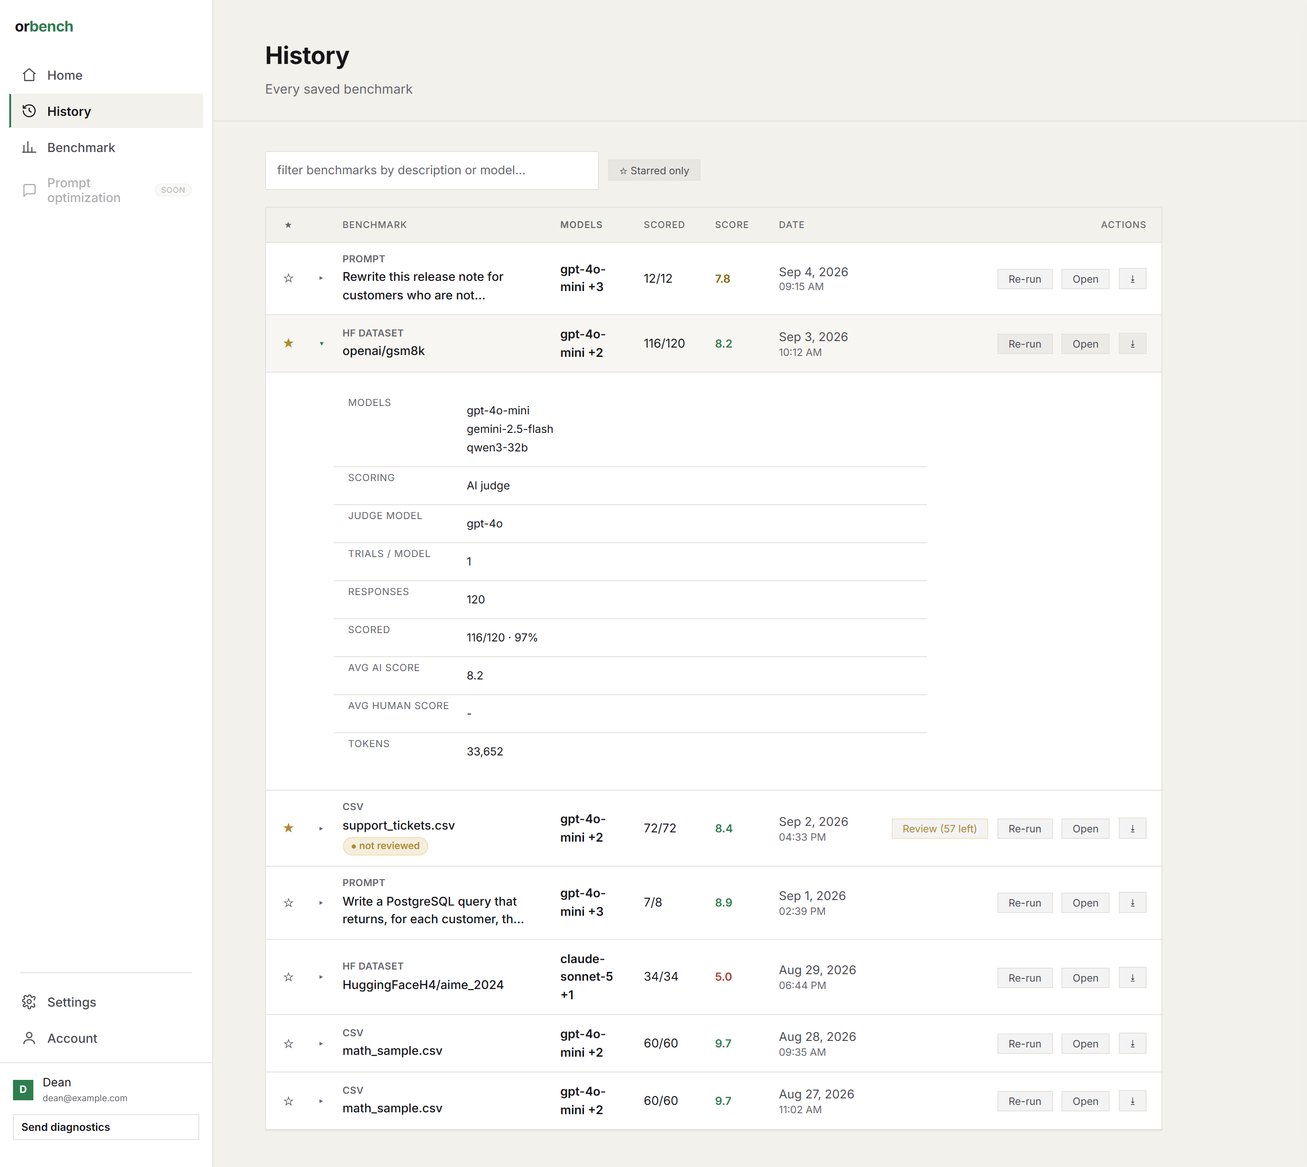The width and height of the screenshot is (1307, 1167).
Task: Open Account from the sidebar
Action: (107, 1038)
